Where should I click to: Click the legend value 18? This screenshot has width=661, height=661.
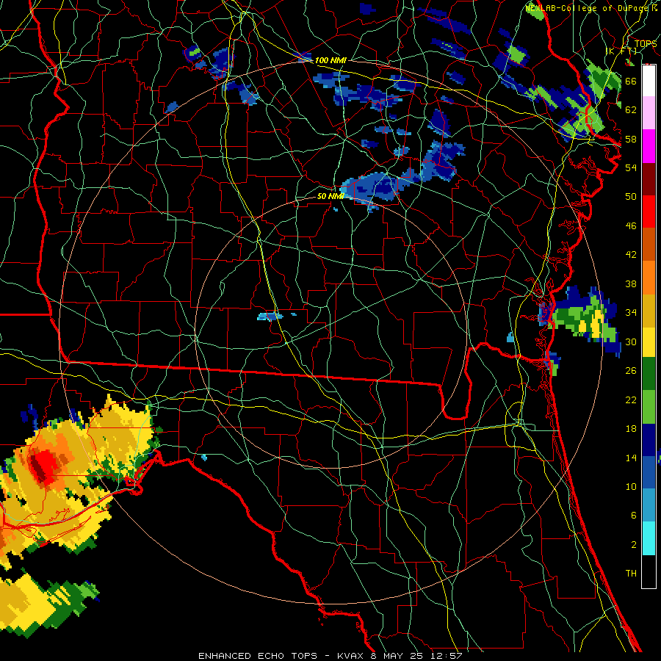(631, 429)
